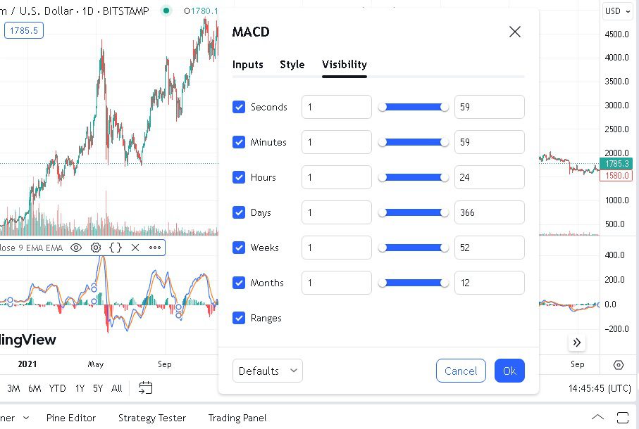Image resolution: width=639 pixels, height=429 pixels.
Task: Hide the MACD indicator with eye icon
Action: pos(75,248)
